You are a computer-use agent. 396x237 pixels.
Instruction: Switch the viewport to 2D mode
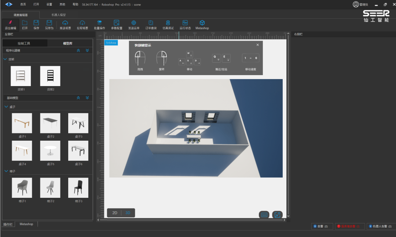click(x=115, y=213)
